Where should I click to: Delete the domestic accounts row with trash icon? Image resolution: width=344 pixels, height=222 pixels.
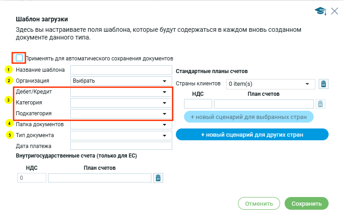[158, 178]
